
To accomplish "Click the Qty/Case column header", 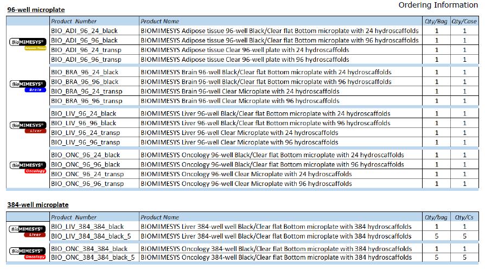I will coord(464,21).
